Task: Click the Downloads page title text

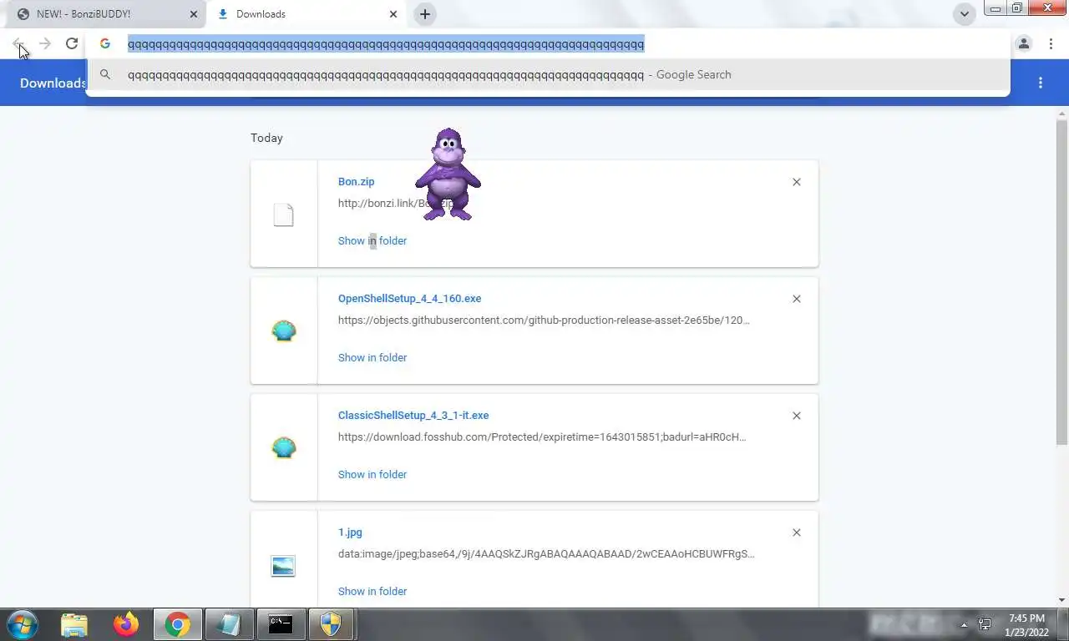Action: [x=53, y=83]
